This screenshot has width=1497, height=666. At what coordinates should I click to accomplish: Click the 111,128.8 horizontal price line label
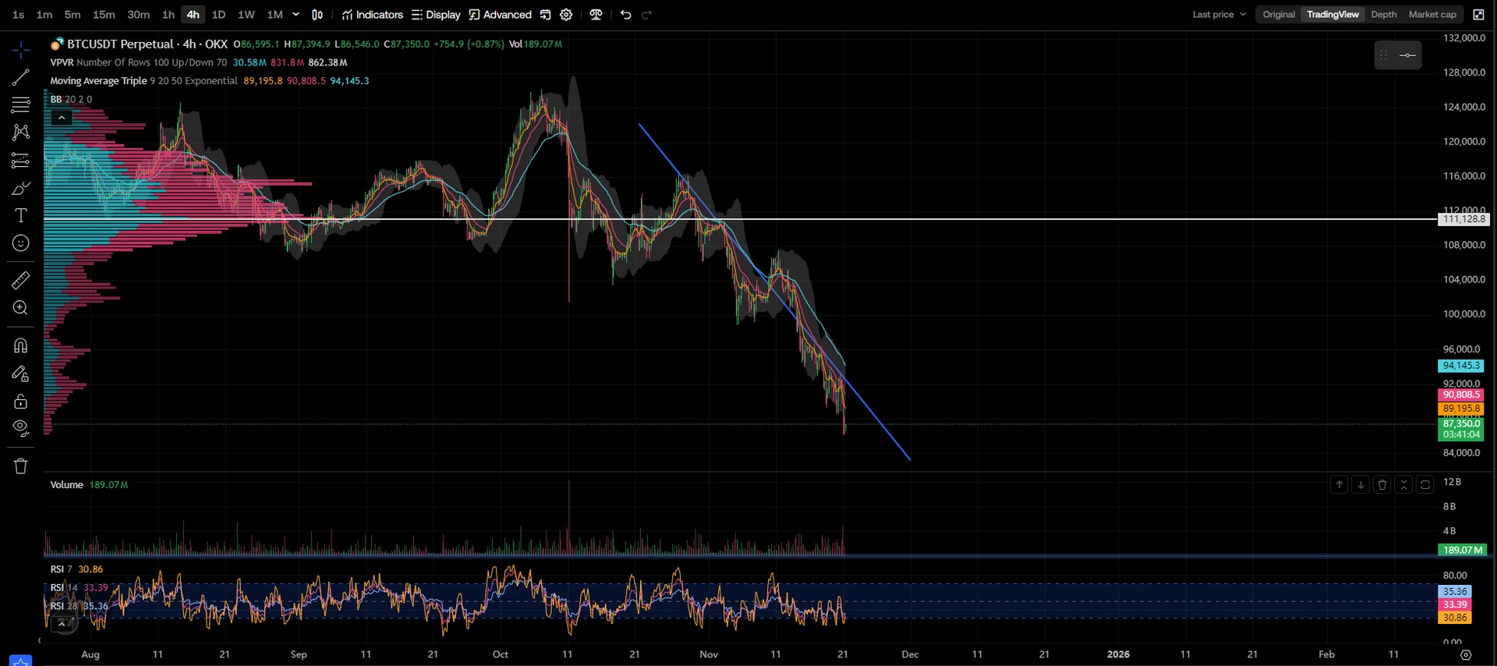click(1463, 219)
